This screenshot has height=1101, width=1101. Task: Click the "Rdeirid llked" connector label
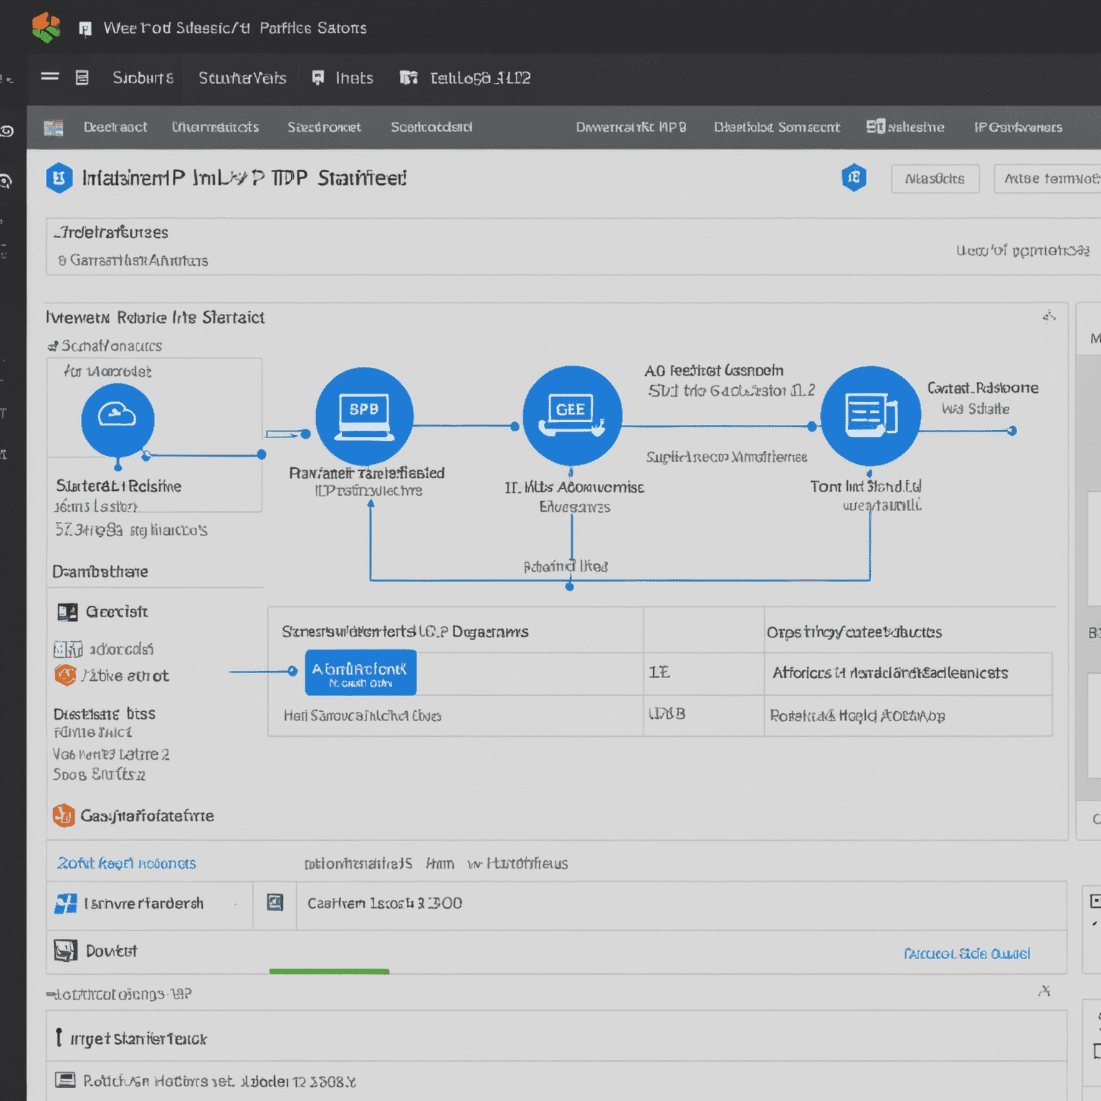tap(566, 566)
